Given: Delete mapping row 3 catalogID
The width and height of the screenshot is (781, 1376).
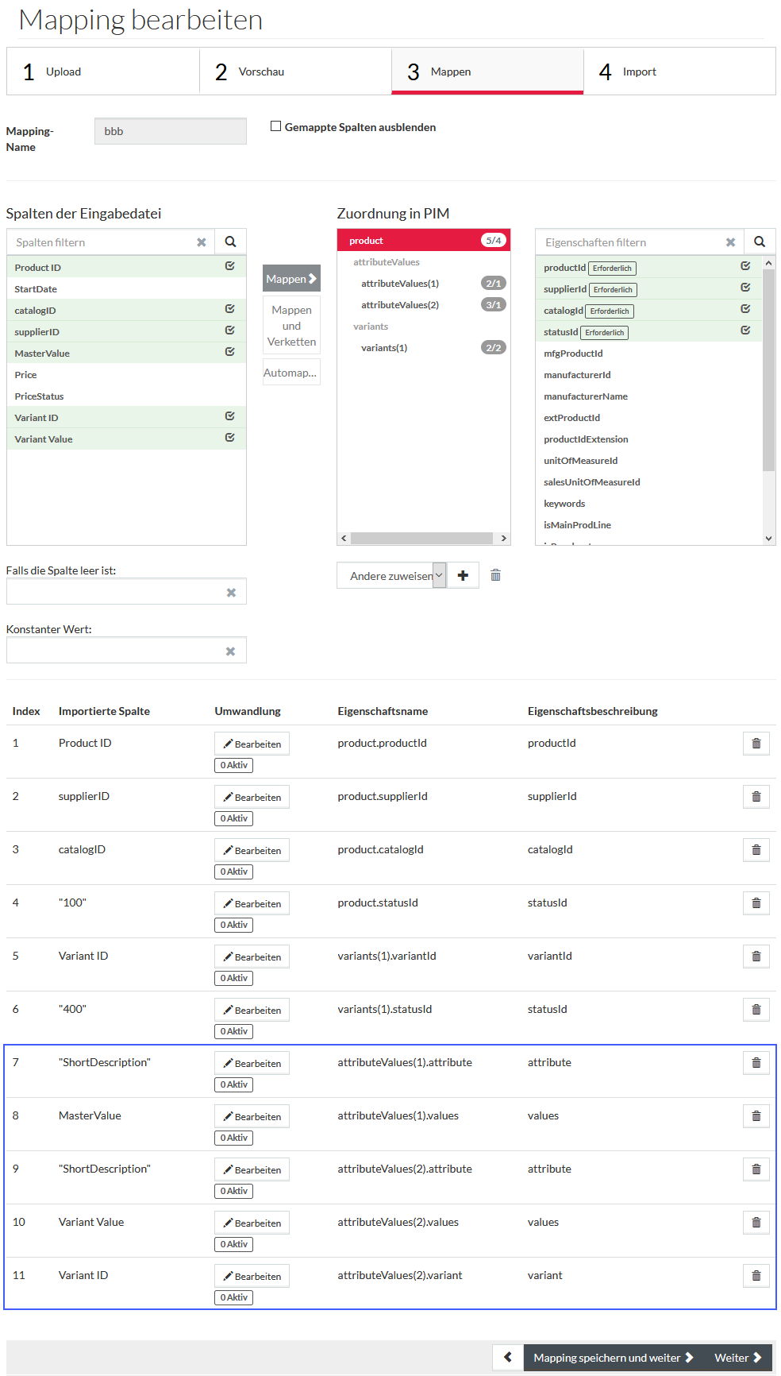Looking at the screenshot, I should click(756, 850).
